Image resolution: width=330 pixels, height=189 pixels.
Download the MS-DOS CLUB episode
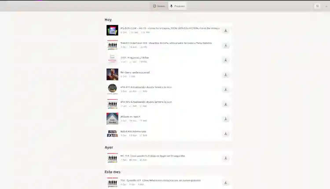click(226, 30)
